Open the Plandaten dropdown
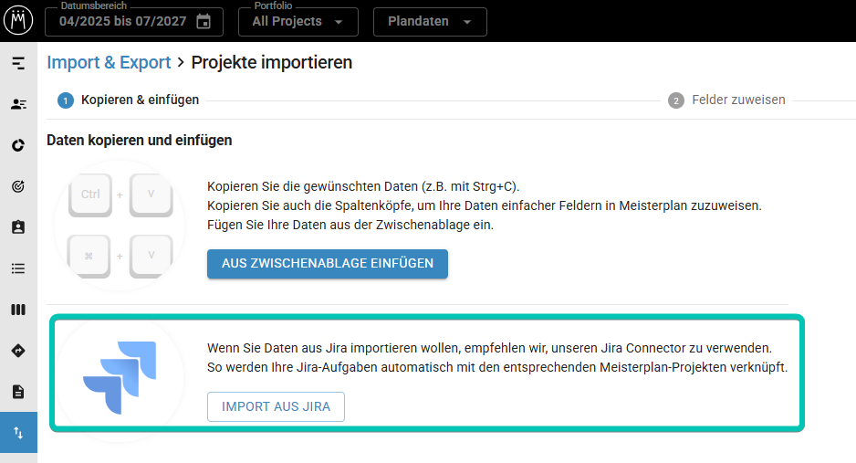 click(x=430, y=22)
